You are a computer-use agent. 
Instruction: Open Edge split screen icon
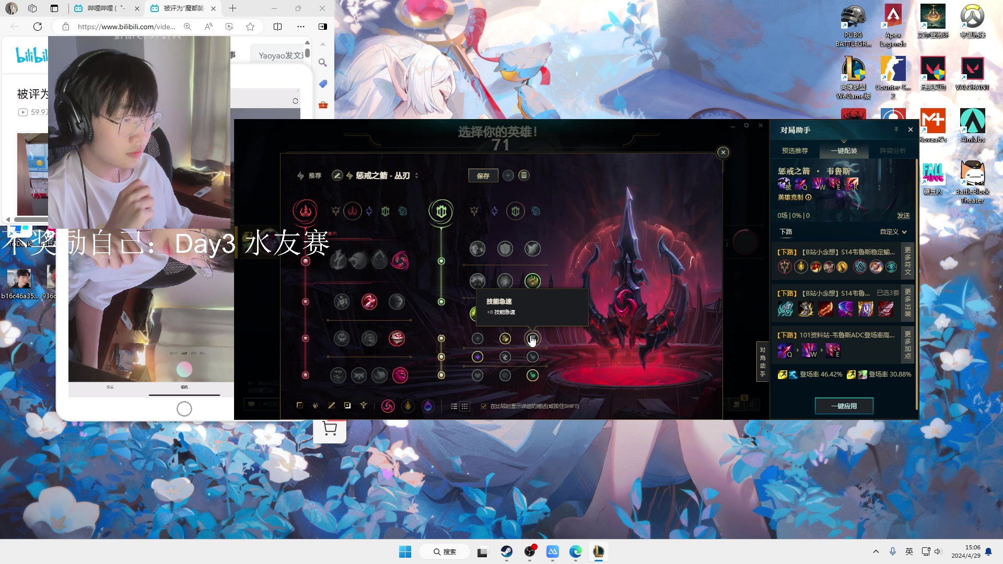[278, 27]
